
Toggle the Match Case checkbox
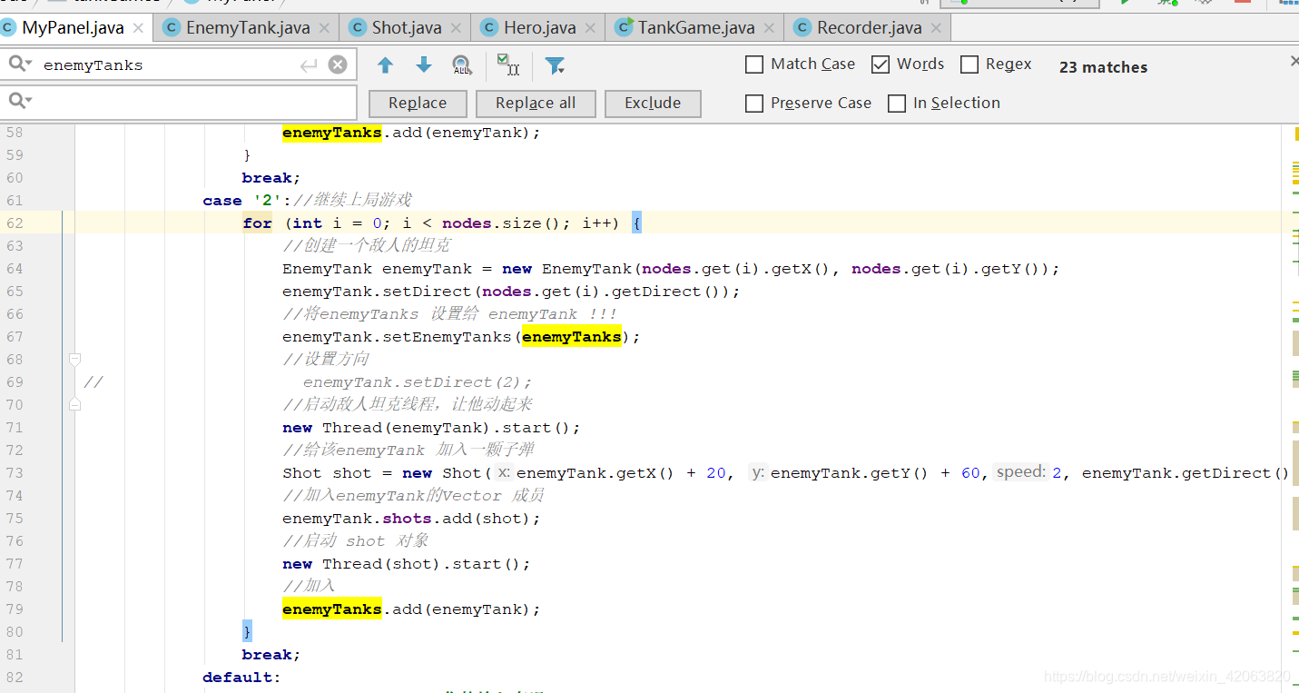coord(754,64)
